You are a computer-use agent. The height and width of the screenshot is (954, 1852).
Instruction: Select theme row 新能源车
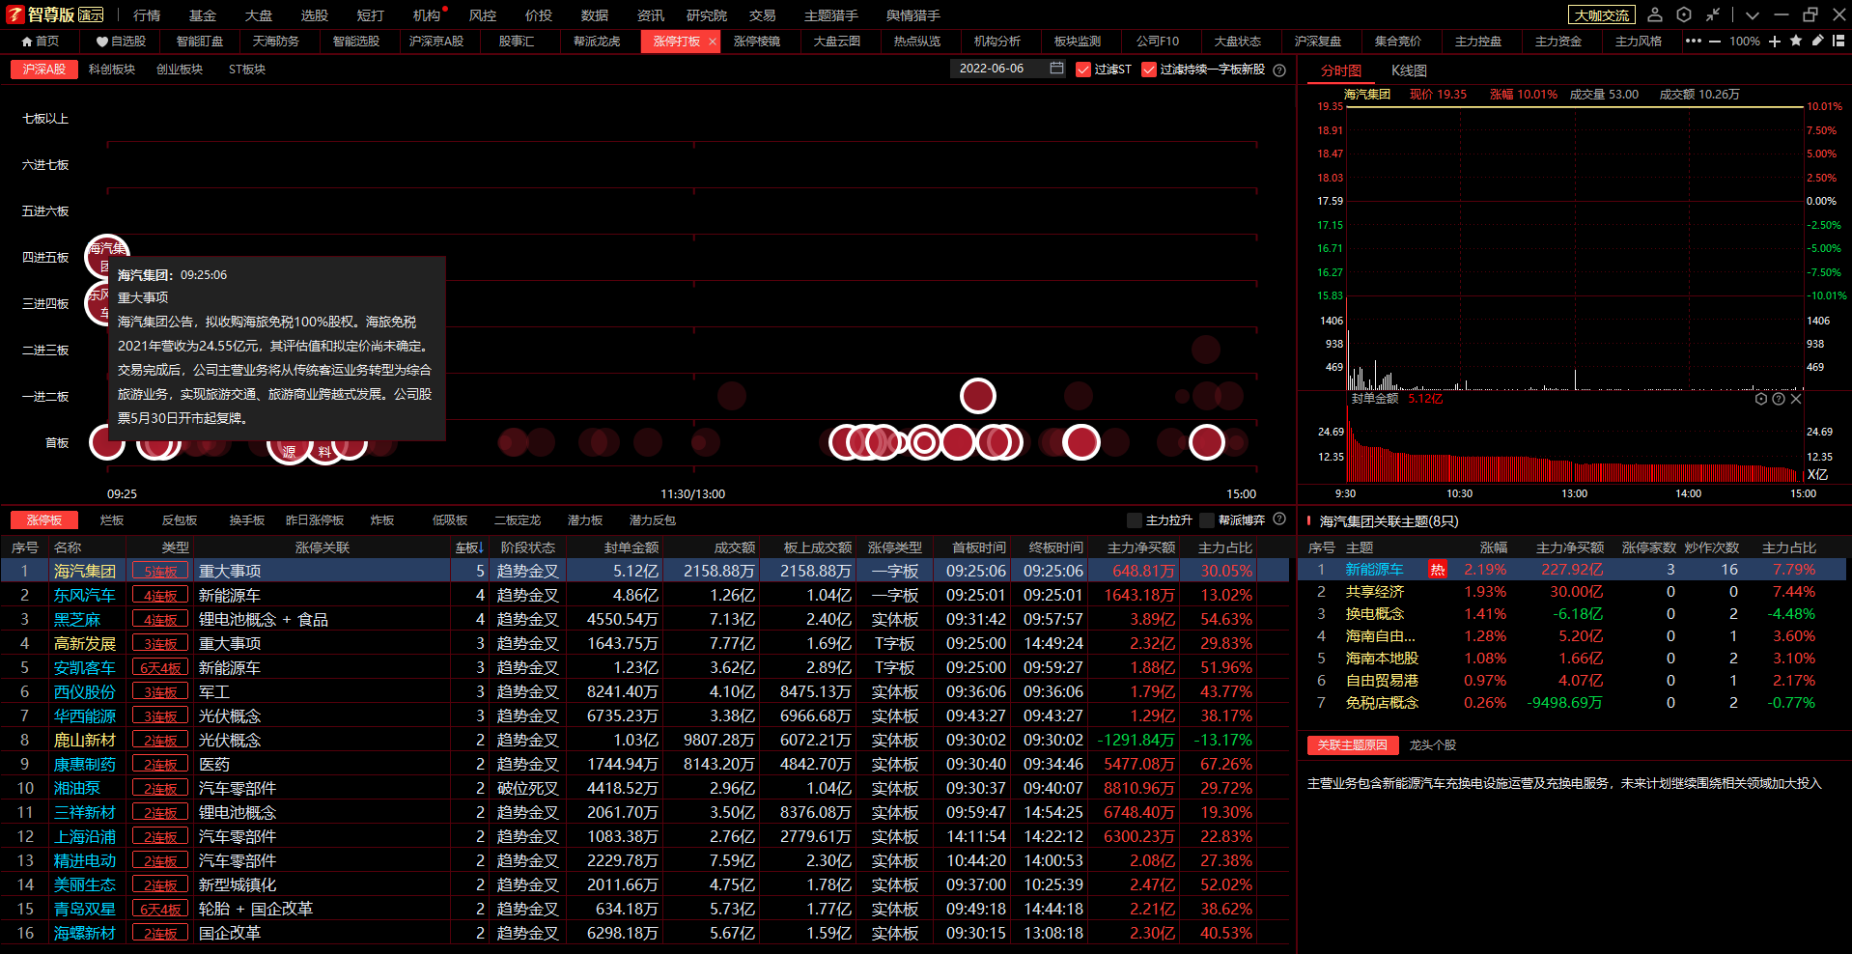click(1572, 570)
